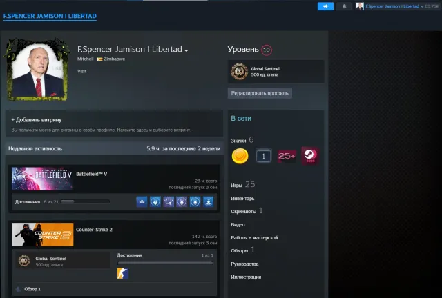Screen dimensions: 442x298
Task: Open the Counter-Strike 2 title link
Action: (94, 230)
